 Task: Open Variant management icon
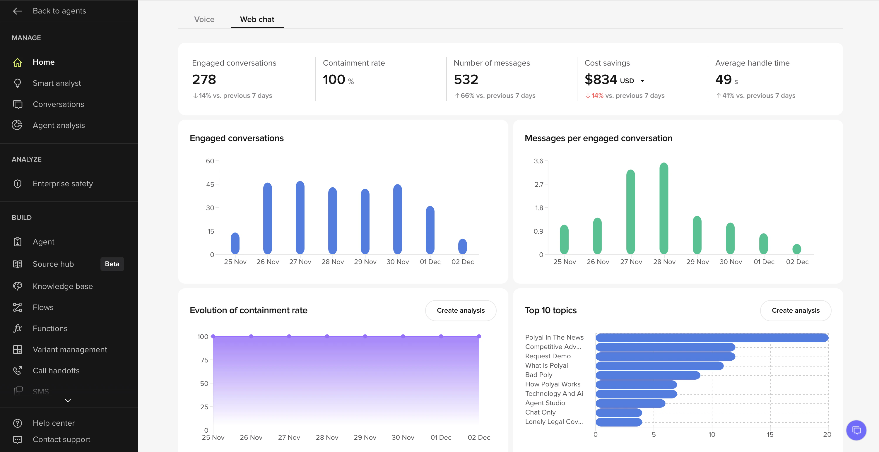coord(17,349)
